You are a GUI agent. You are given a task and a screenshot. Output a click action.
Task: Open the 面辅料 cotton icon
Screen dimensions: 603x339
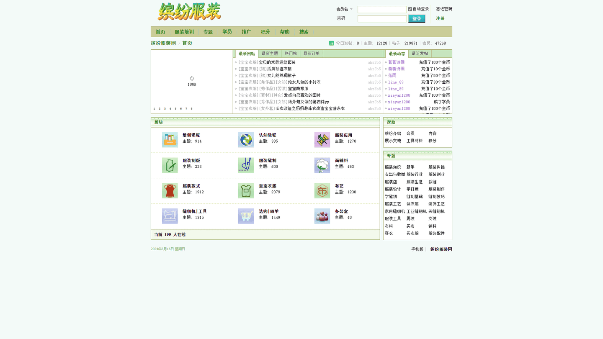(322, 165)
